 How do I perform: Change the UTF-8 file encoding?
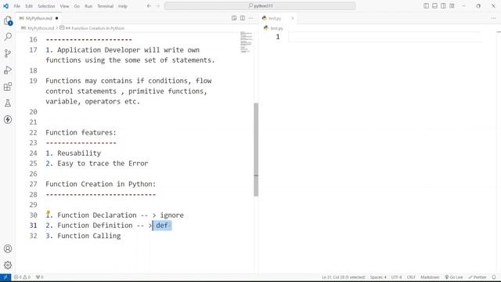(397, 277)
